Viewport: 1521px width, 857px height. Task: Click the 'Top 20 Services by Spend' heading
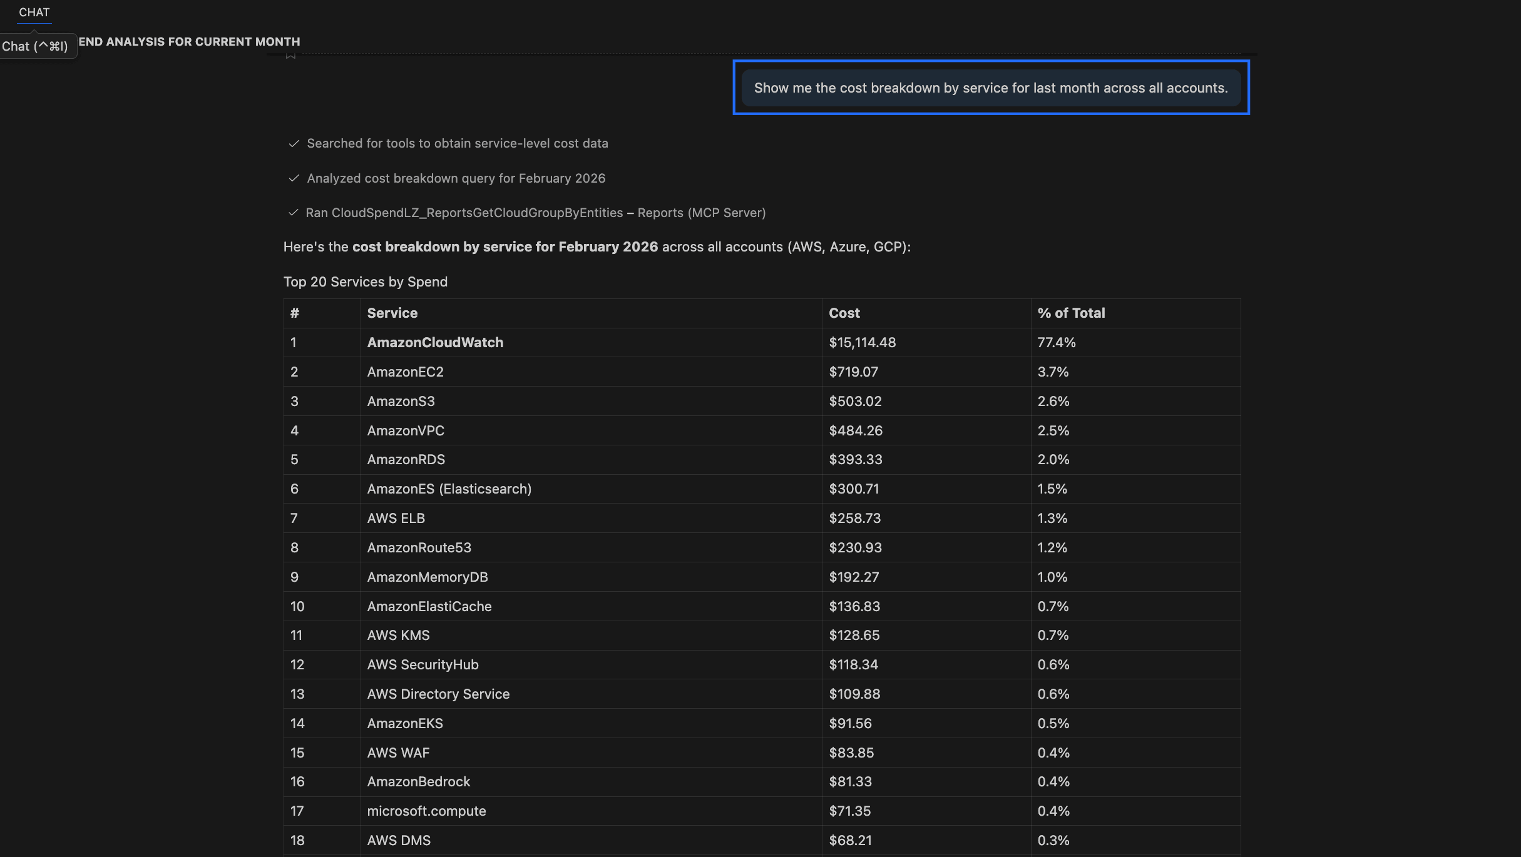[366, 281]
